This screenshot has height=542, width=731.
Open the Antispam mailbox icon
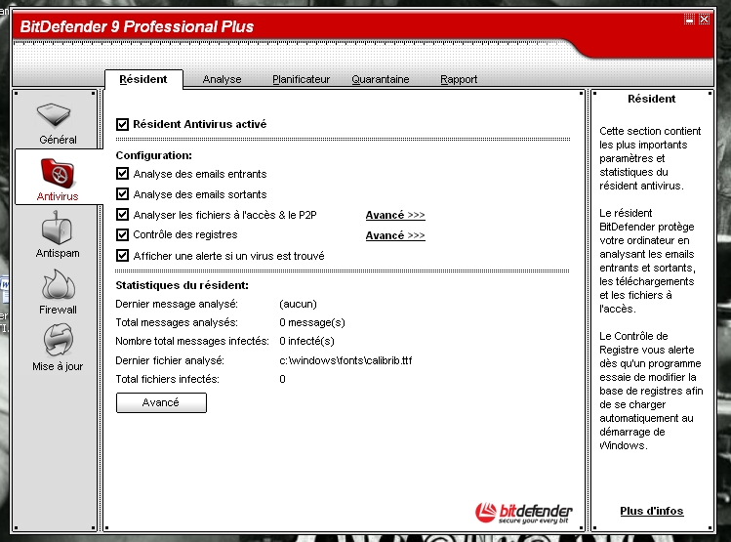coord(57,228)
